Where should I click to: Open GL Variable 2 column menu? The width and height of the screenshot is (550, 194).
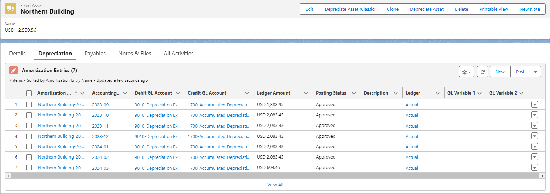(x=521, y=93)
